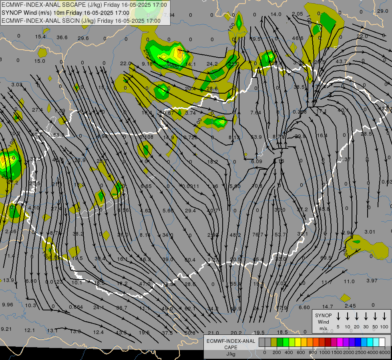Screen dimensions: 392x360
Task: Click the 1000 tick label on CAPE scale
Action: point(325,352)
